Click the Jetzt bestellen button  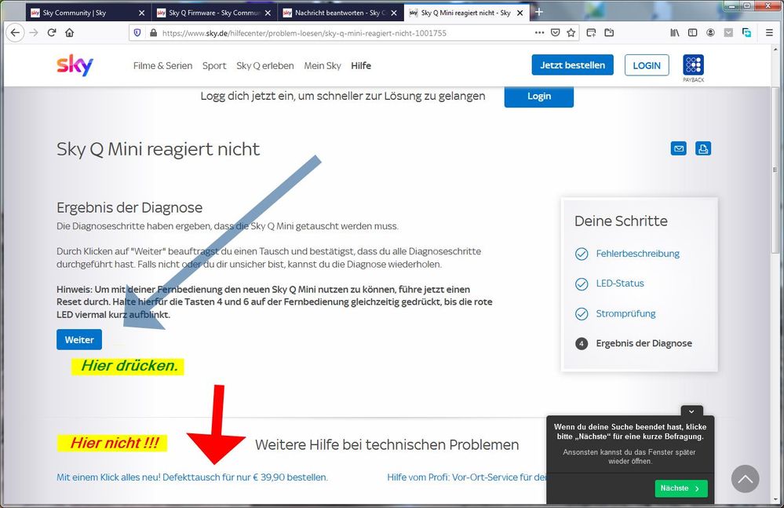[572, 65]
